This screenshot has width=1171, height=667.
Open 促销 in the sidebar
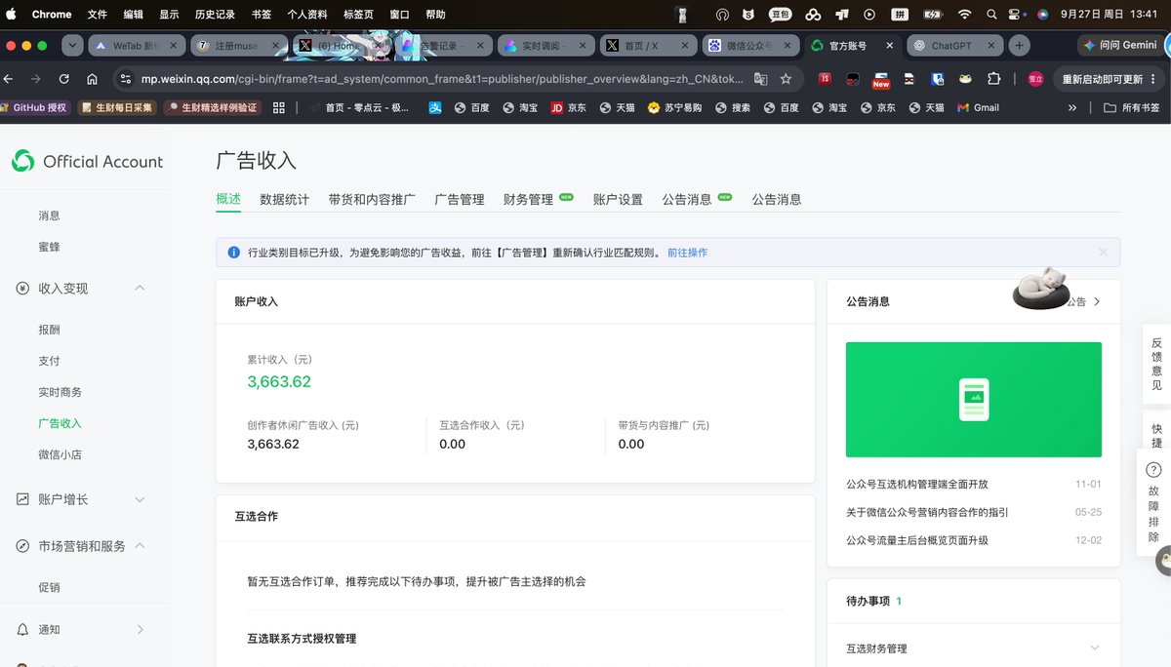pos(49,587)
